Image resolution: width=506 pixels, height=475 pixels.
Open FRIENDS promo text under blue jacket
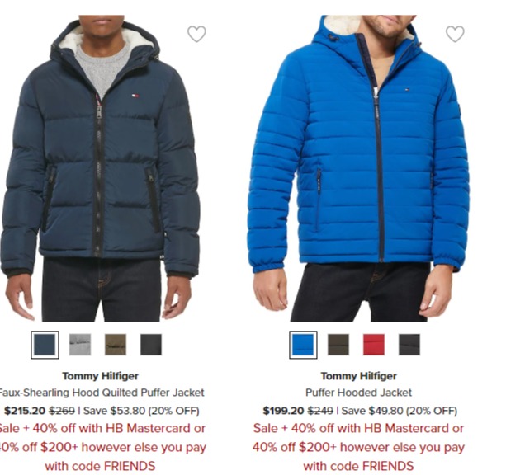(358, 447)
